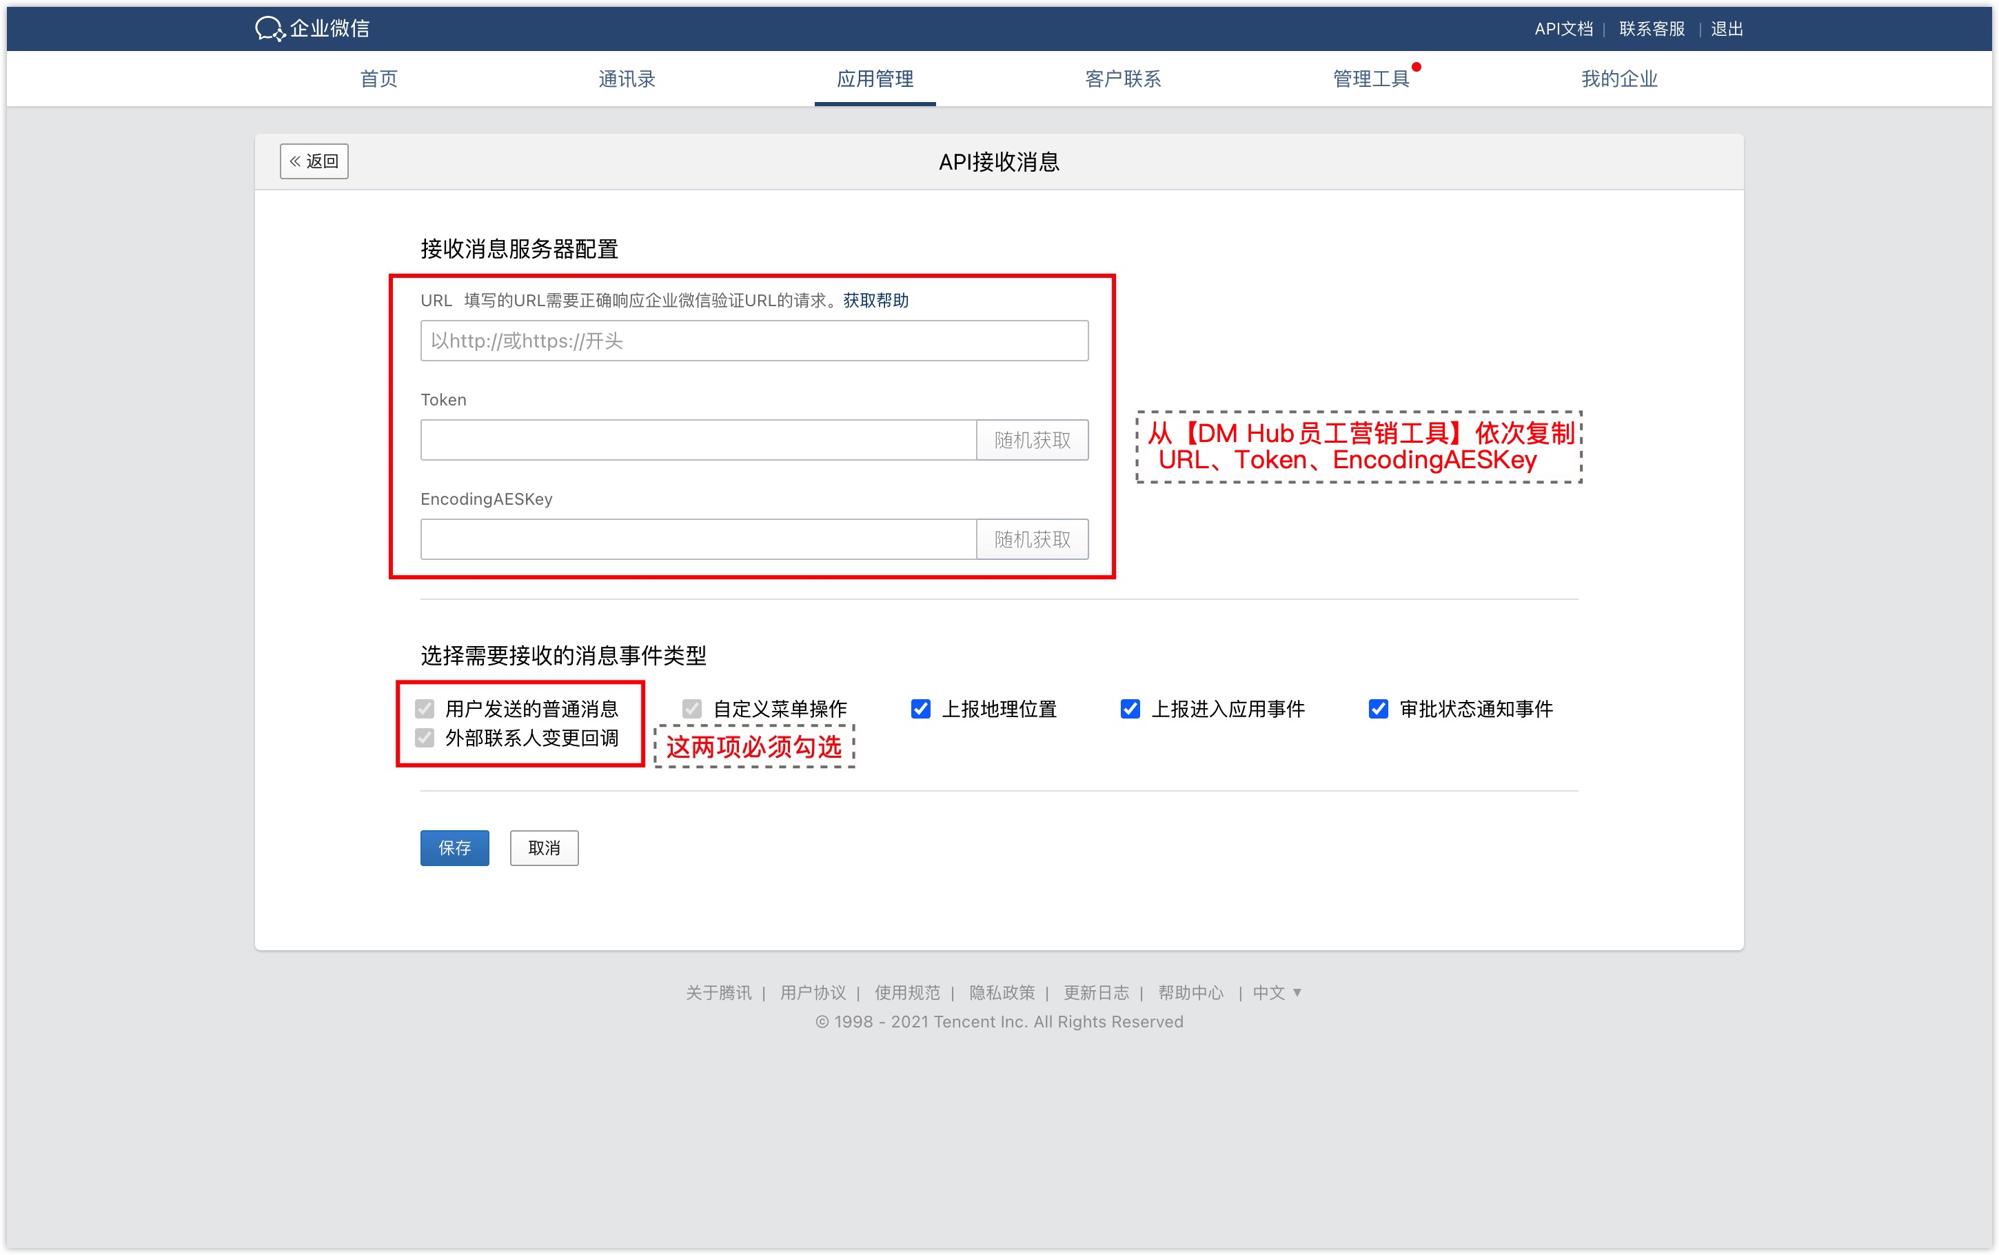Open 用户协议 footer link
This screenshot has width=1999, height=1255.
pos(813,993)
